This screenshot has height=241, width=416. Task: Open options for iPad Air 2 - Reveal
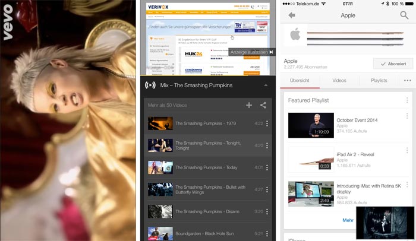(x=407, y=150)
